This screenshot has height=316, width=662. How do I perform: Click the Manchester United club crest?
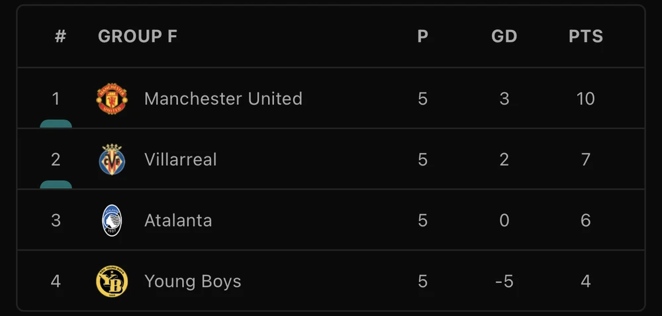[x=112, y=99]
